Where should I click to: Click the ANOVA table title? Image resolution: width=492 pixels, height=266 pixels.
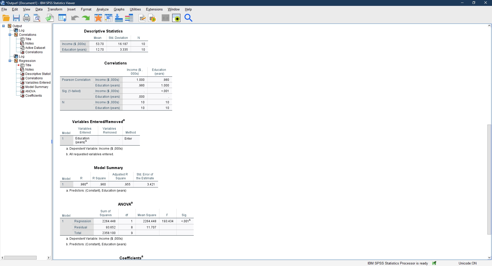coord(125,204)
